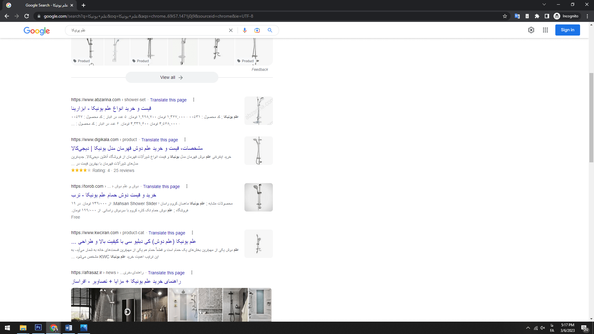
Task: Open more options for torob.com result
Action: [x=187, y=186]
